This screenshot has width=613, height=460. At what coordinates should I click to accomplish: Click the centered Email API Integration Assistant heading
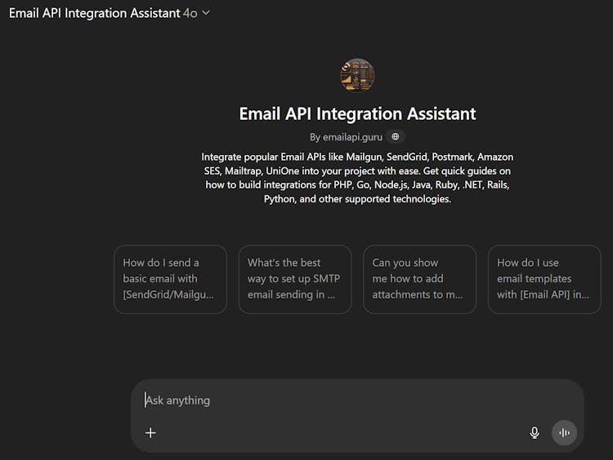click(357, 113)
